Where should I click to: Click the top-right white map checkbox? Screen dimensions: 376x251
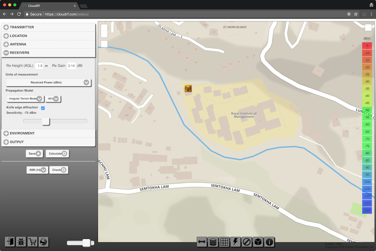pos(368,27)
